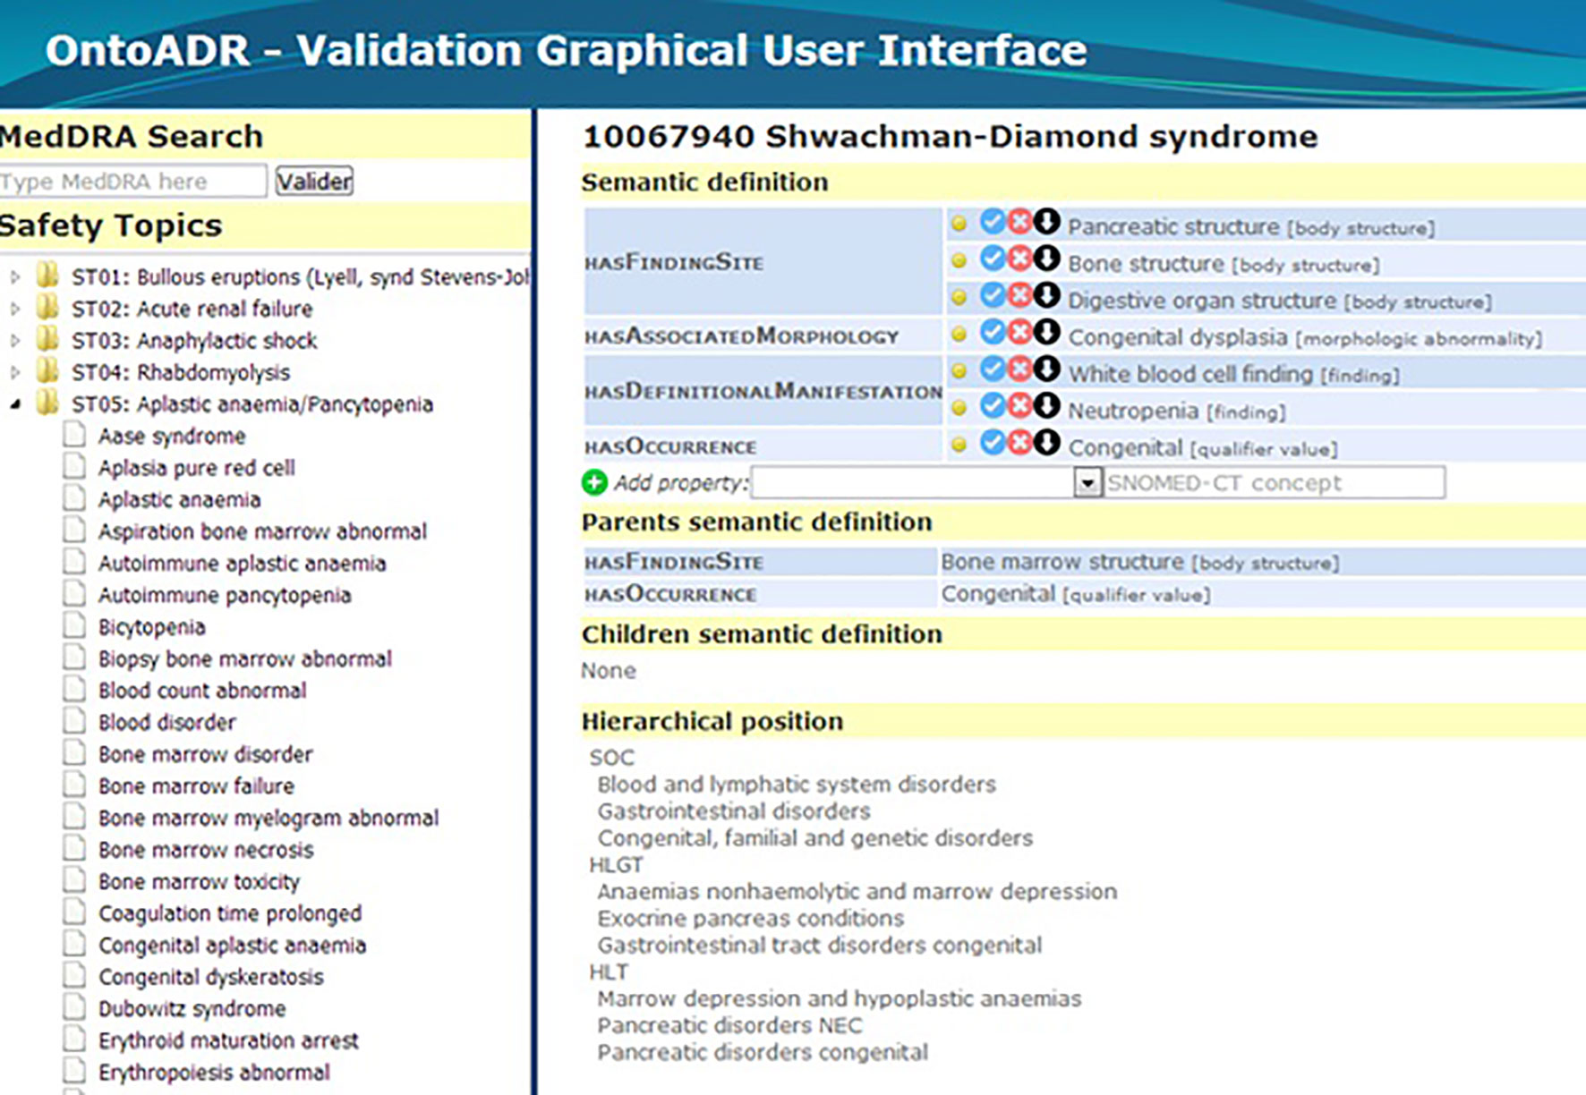The width and height of the screenshot is (1586, 1095).
Task: Collapse the ST05 Aplastic anaemia/Pancytopenia topic
Action: click(15, 404)
